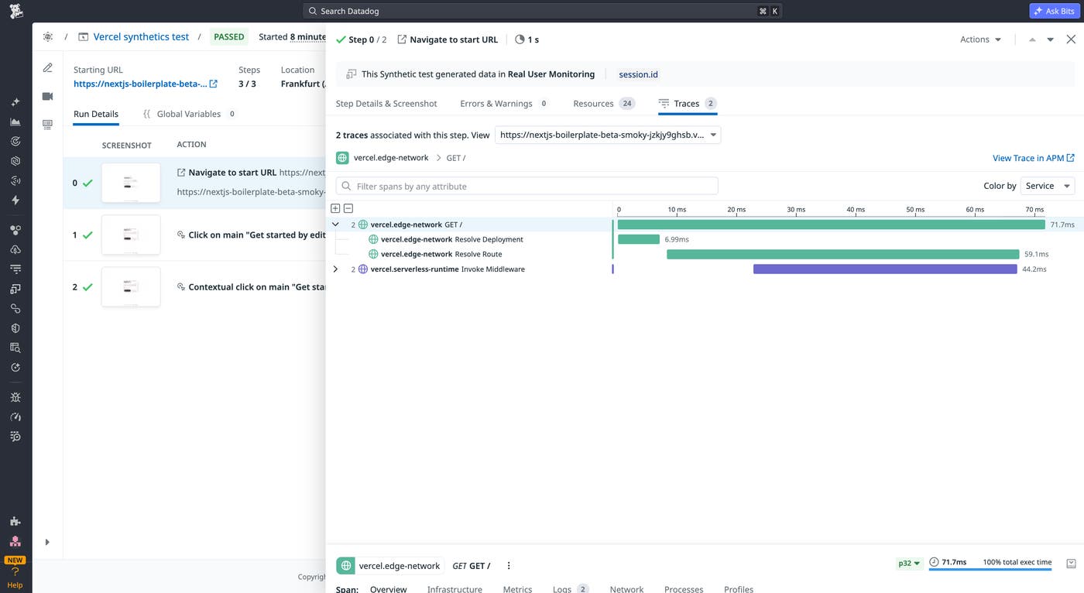
Task: Open the devices icon in left sidebar
Action: click(x=15, y=289)
